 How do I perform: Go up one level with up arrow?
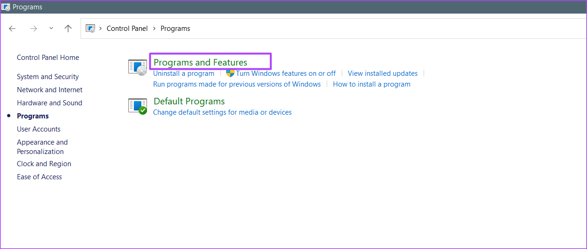[x=68, y=29]
